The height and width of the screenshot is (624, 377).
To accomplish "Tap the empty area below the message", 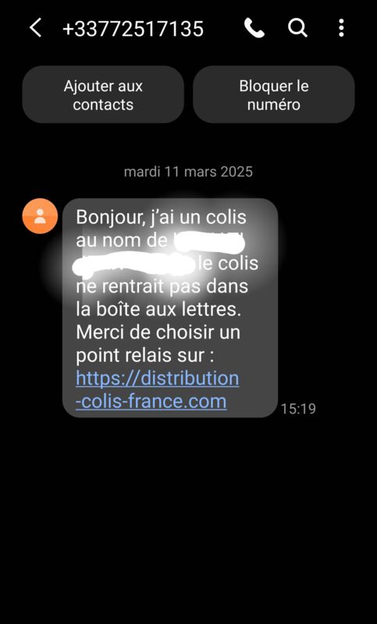I will [x=188, y=517].
